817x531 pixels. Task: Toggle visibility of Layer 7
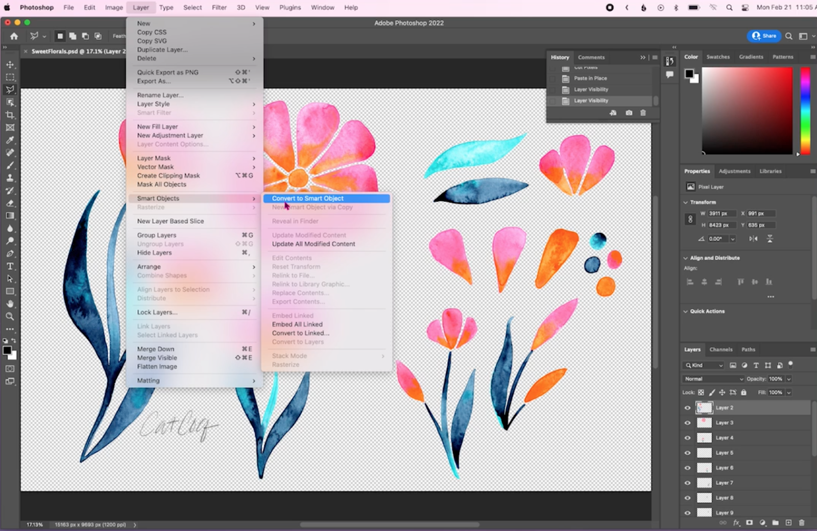click(687, 483)
